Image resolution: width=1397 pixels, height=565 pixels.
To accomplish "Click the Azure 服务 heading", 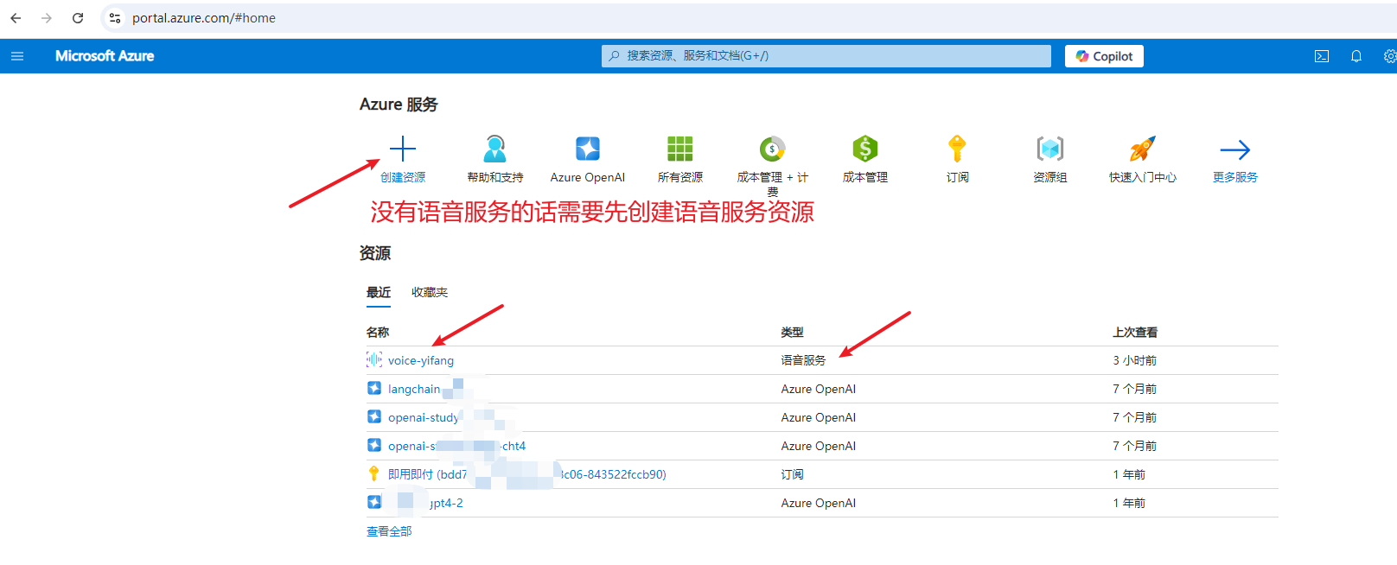I will 399,105.
